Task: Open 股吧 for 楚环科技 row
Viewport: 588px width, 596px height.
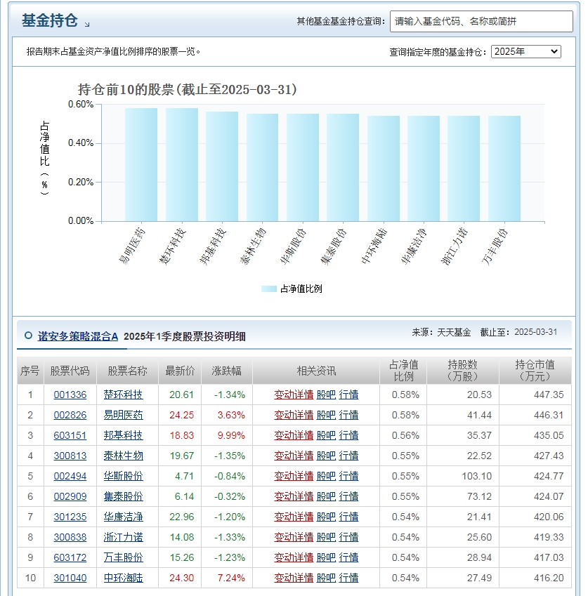Action: click(x=327, y=395)
